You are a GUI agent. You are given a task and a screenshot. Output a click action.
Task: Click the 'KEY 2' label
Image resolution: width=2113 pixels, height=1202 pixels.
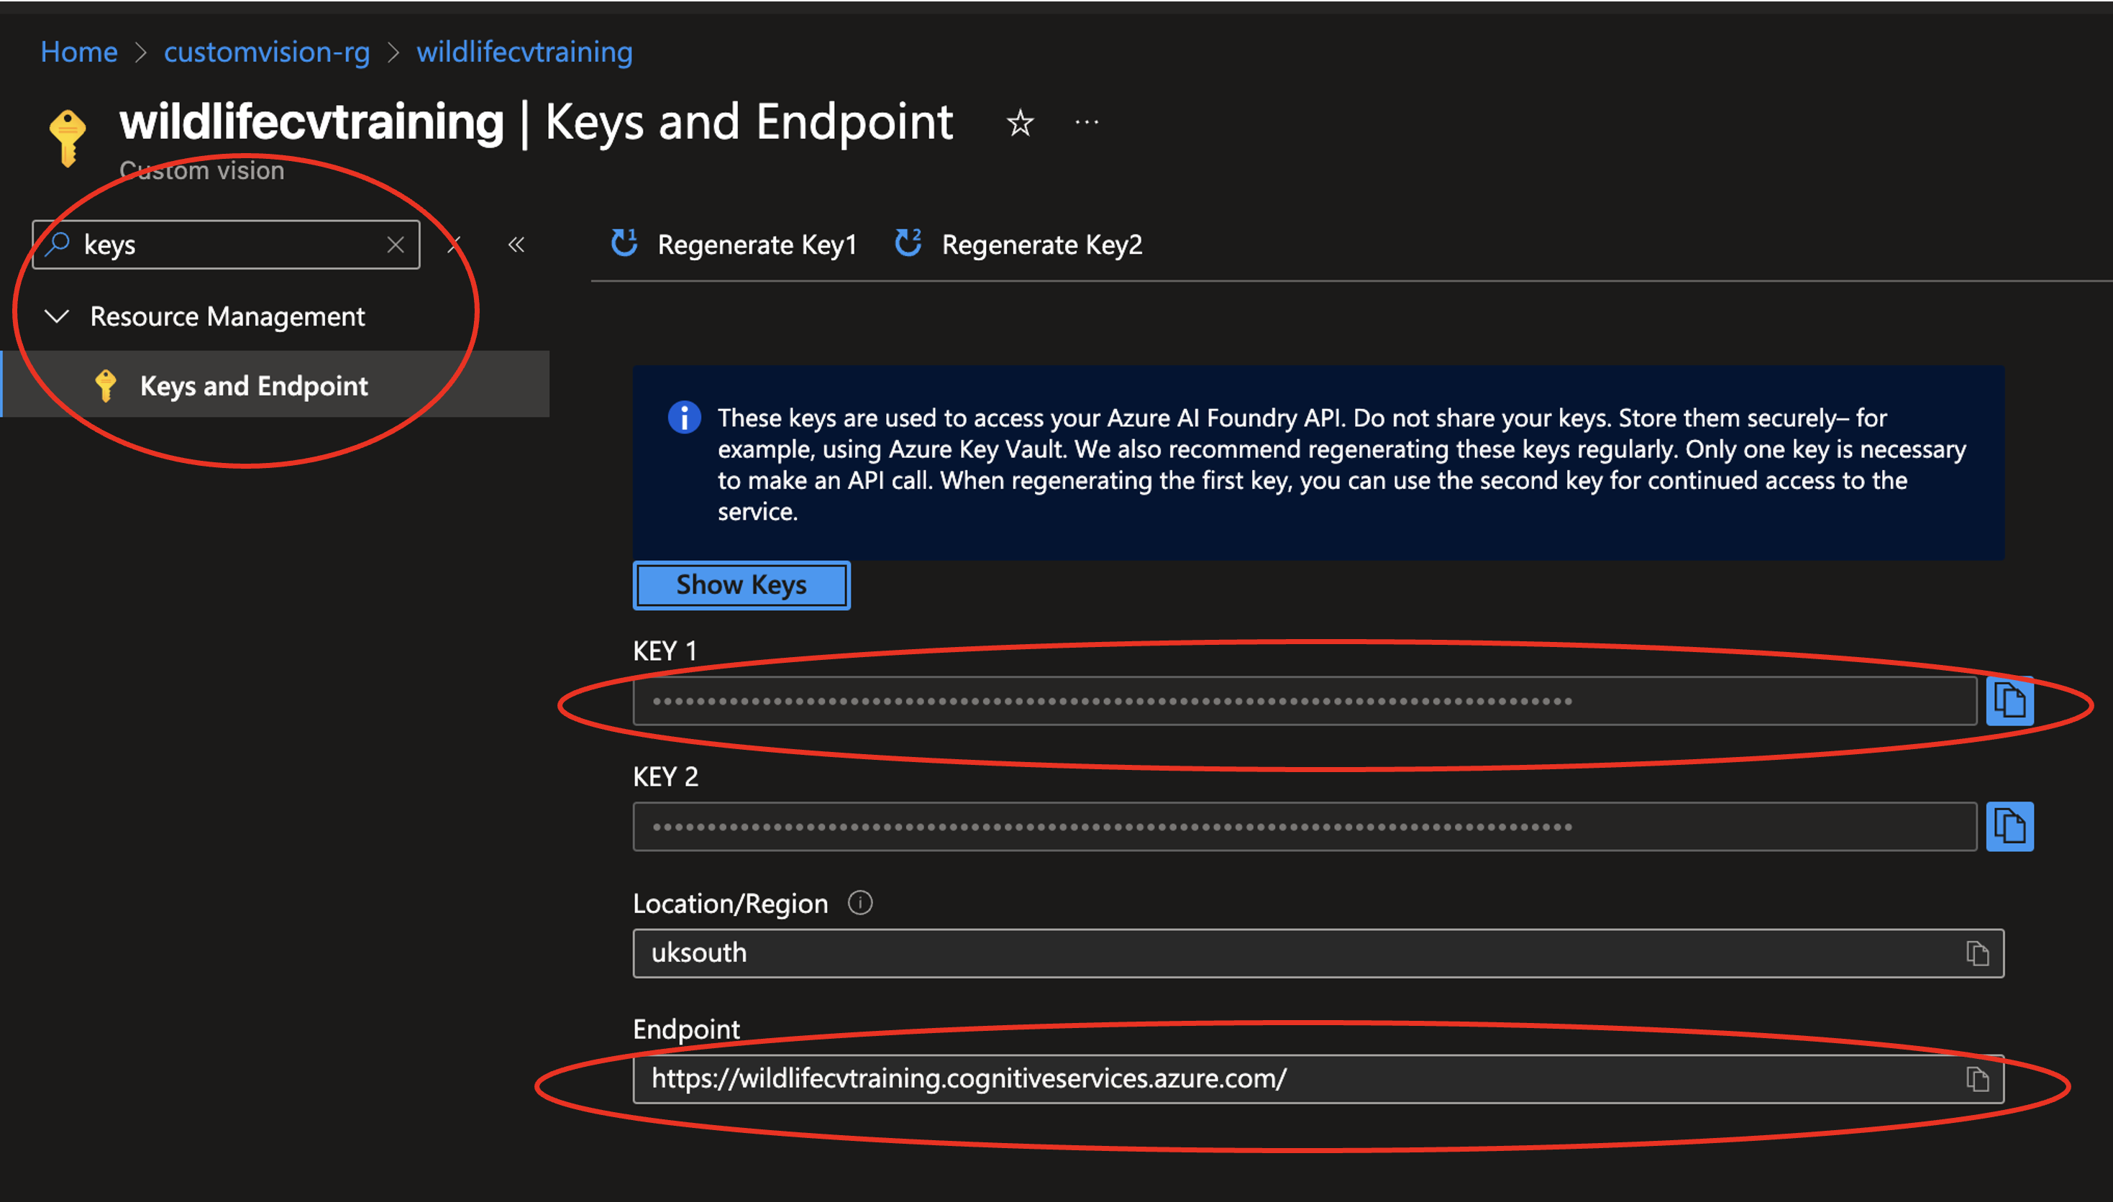point(665,777)
